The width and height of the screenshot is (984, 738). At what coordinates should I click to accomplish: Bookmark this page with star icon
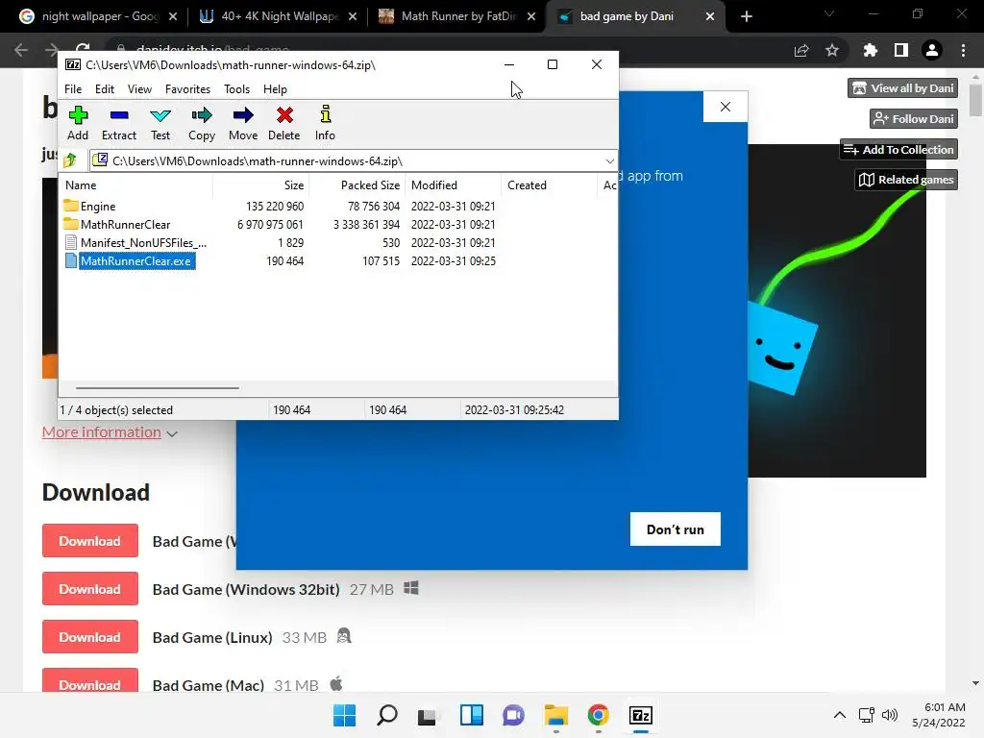pos(832,50)
